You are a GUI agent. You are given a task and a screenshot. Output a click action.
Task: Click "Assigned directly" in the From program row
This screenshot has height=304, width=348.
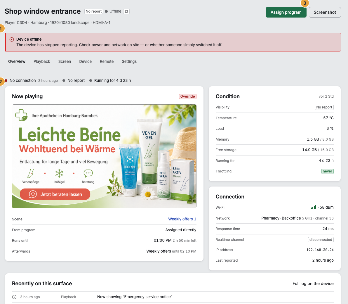181,230
